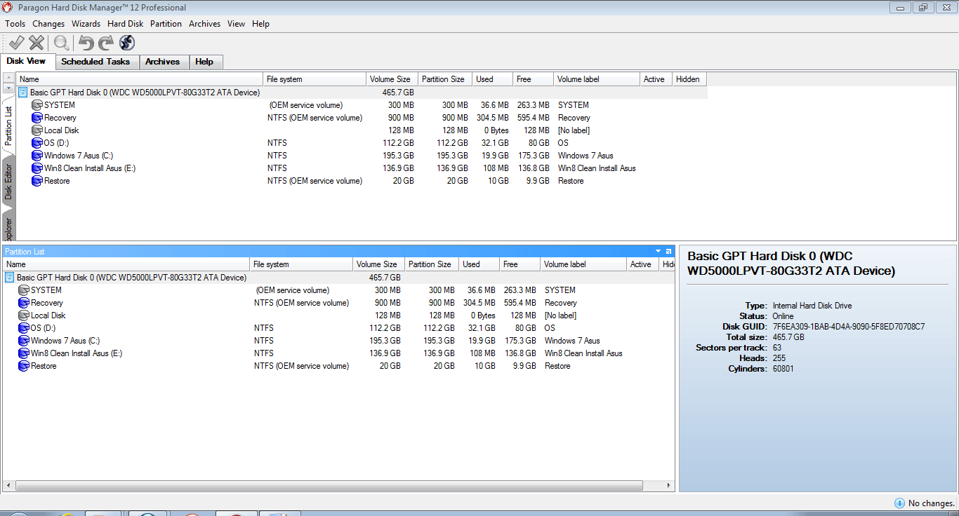Switch to the Disk View tab
This screenshot has height=516, width=959.
tap(27, 61)
